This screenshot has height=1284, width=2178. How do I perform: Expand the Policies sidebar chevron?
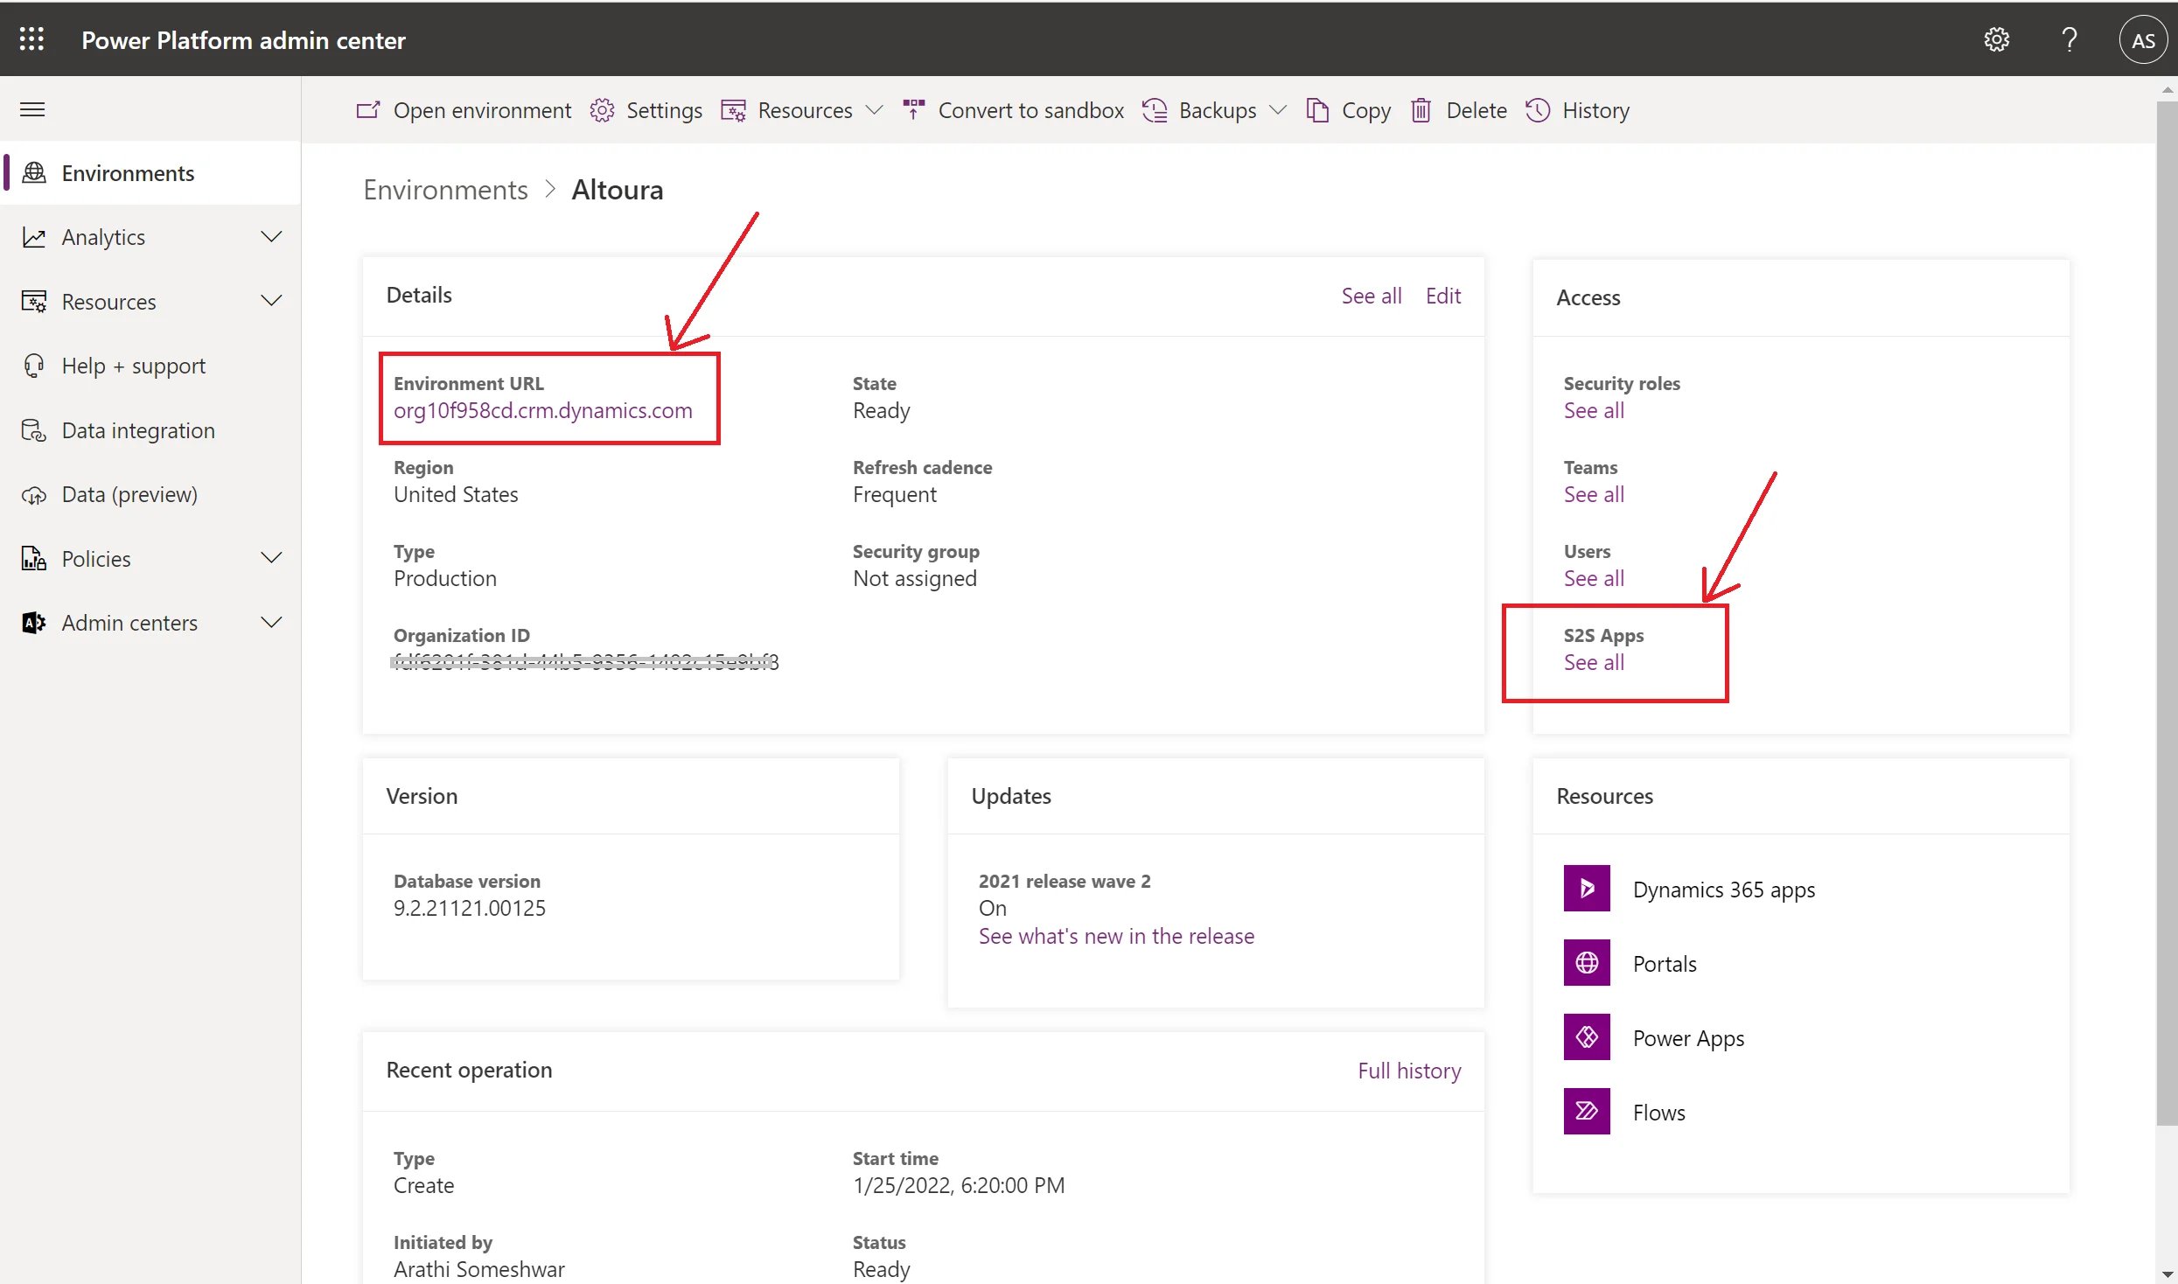pyautogui.click(x=272, y=558)
